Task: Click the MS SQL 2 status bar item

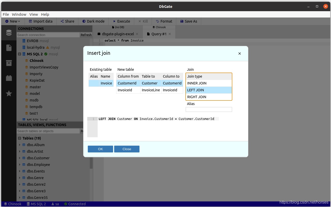Action: tap(36, 204)
